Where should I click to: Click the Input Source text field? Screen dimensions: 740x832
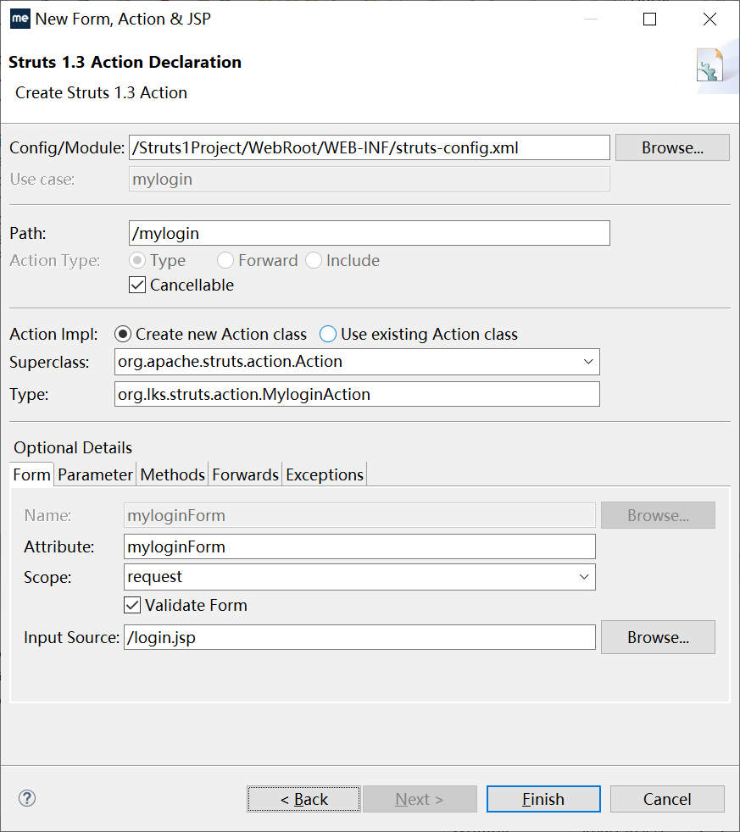point(360,637)
